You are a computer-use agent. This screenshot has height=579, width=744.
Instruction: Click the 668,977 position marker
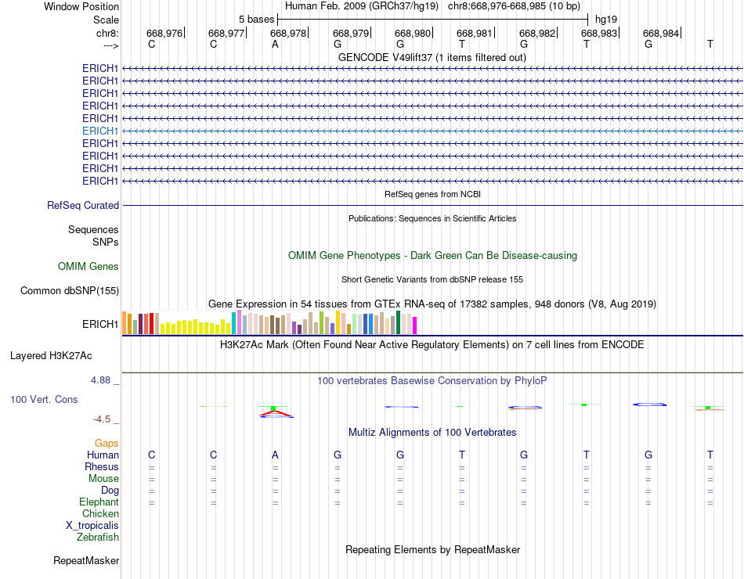pos(226,33)
